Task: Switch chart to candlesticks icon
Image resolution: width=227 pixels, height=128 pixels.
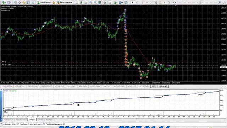Action: pyautogui.click(x=81, y=2)
